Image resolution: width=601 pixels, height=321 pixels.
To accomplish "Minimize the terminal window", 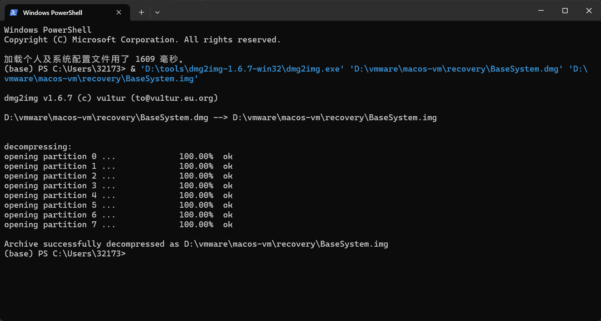I will (541, 11).
